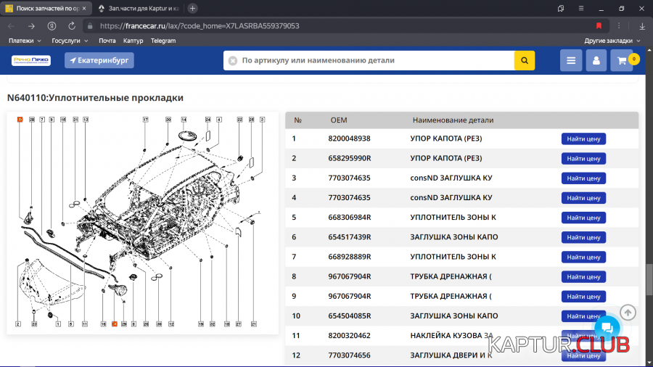The image size is (653, 367).
Task: Click the red bookmark icon in address bar
Action: point(599,25)
